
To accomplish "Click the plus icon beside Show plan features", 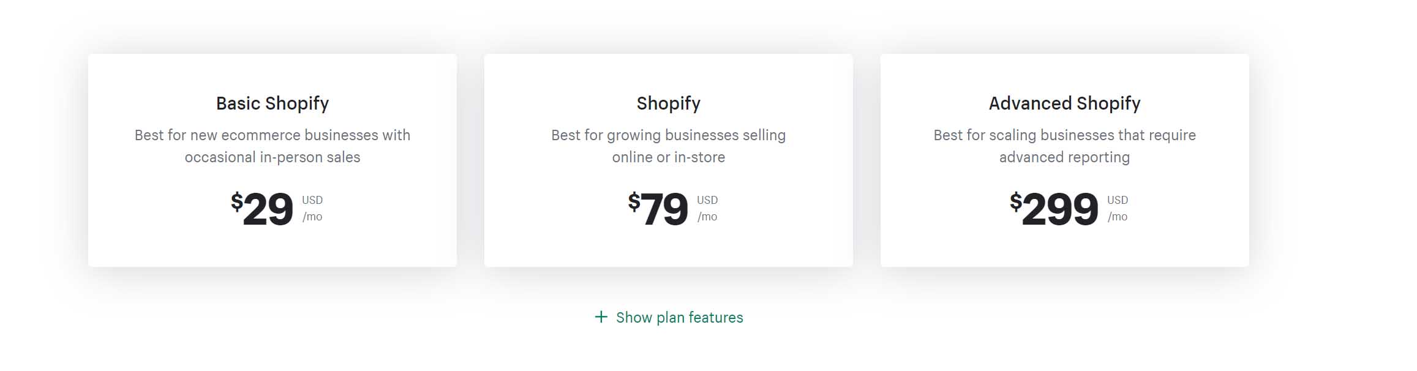I will tap(601, 317).
